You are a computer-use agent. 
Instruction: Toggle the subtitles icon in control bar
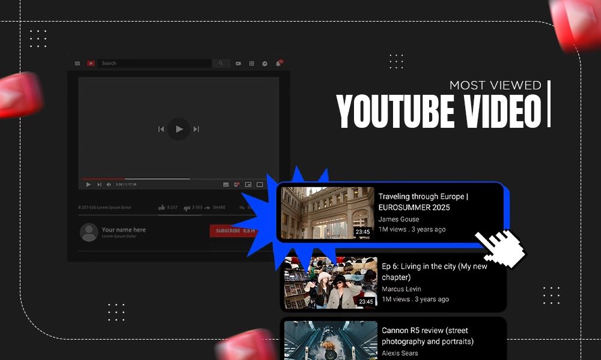(226, 184)
